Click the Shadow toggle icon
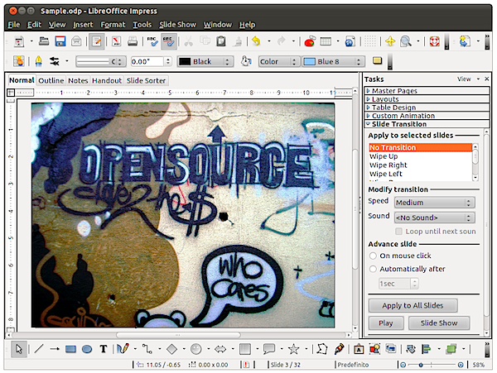Screen dimensions: 497x373 [x=377, y=60]
